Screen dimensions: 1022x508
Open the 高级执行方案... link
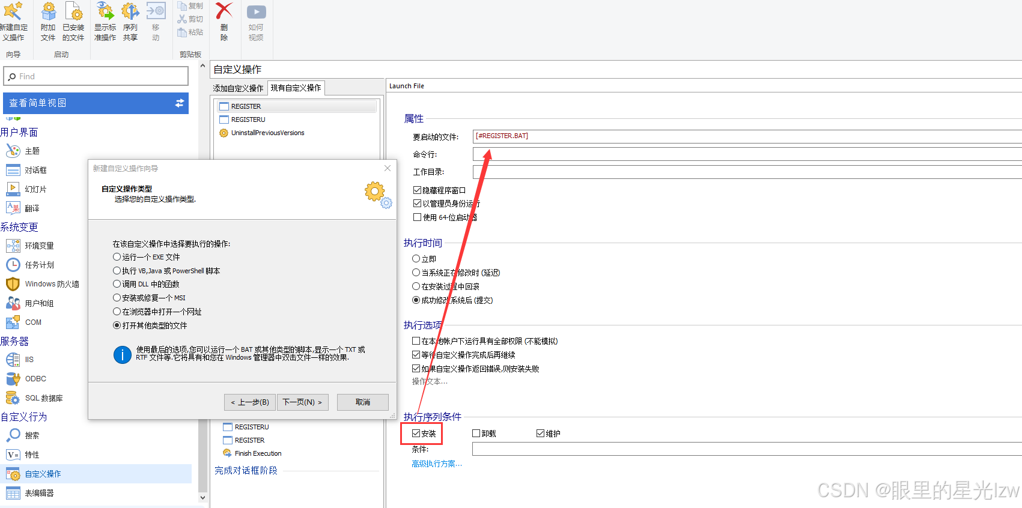tap(437, 464)
